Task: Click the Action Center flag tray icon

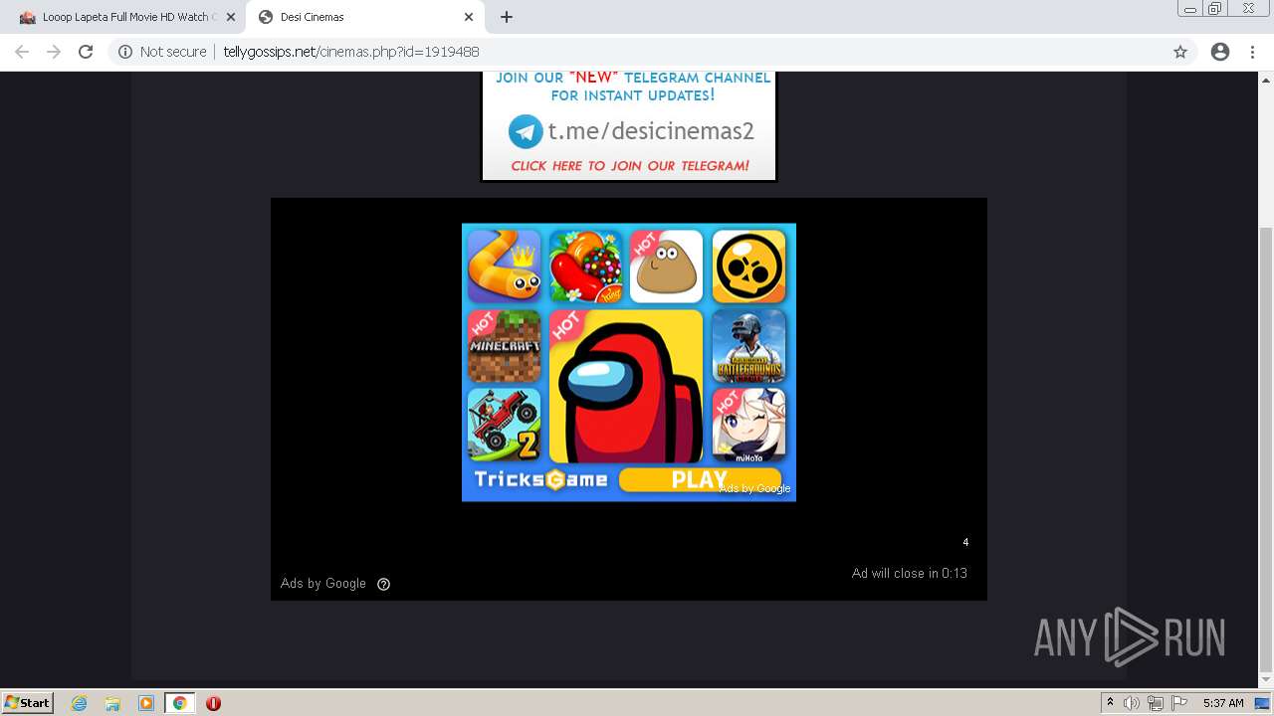Action: click(x=1179, y=703)
